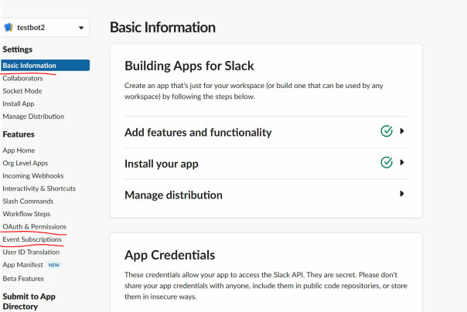The image size is (467, 312).
Task: Expand the Install your app arrow
Action: click(x=402, y=162)
